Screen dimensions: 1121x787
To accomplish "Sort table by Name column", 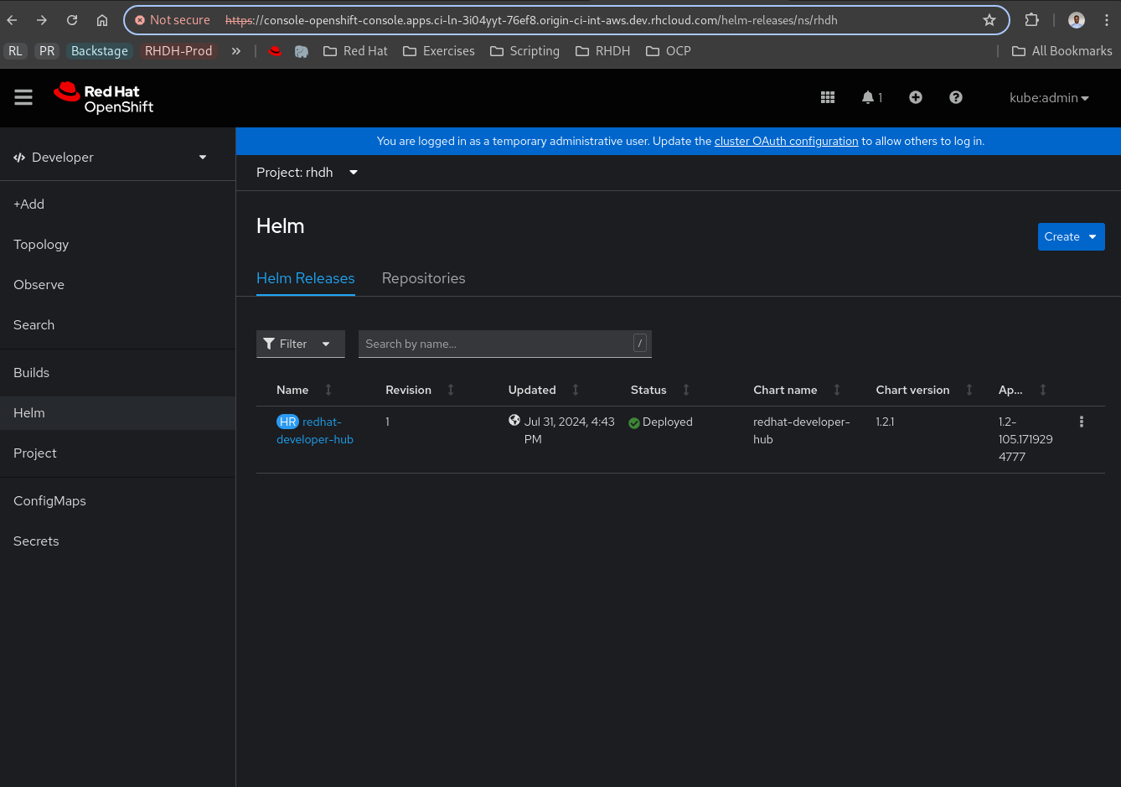I will (x=293, y=390).
